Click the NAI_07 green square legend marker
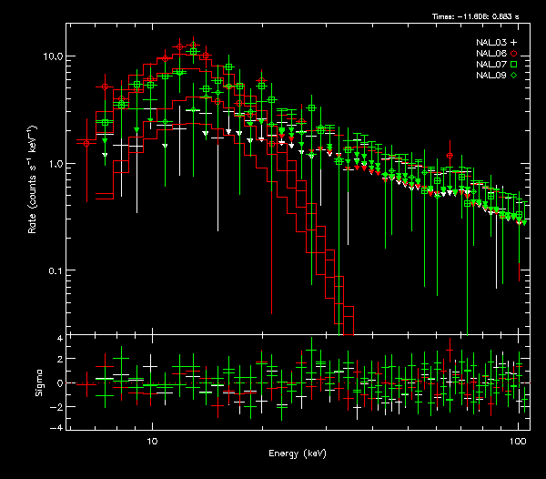 click(514, 65)
